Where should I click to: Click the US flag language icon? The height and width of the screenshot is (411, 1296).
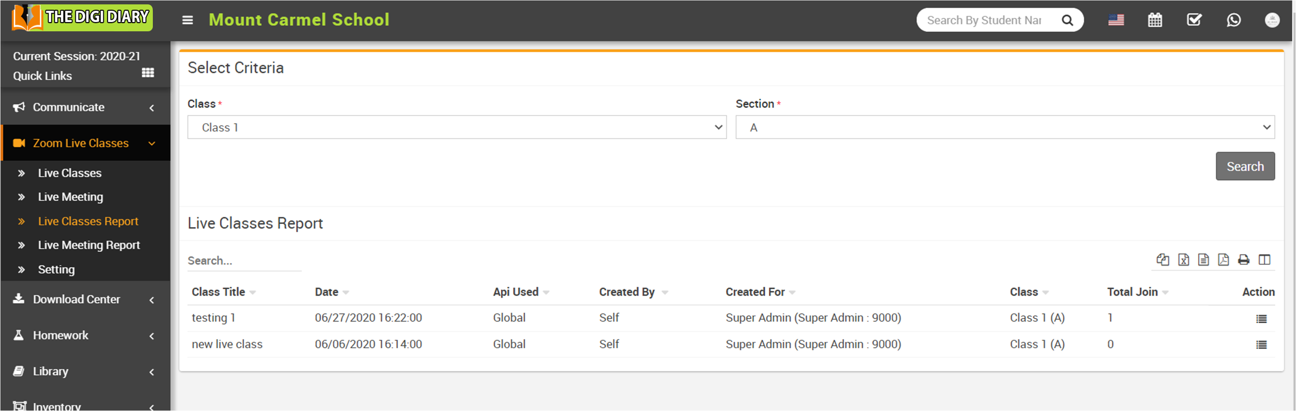click(x=1116, y=20)
